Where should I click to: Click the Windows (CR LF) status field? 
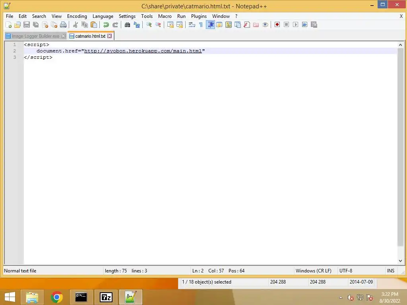313,271
